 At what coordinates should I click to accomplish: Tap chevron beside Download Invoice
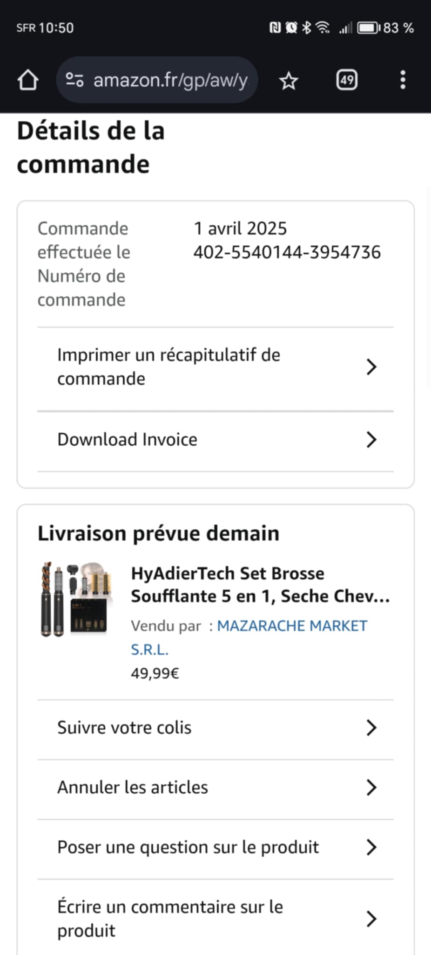(371, 439)
